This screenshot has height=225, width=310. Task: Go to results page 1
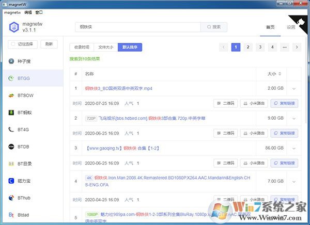(236, 47)
